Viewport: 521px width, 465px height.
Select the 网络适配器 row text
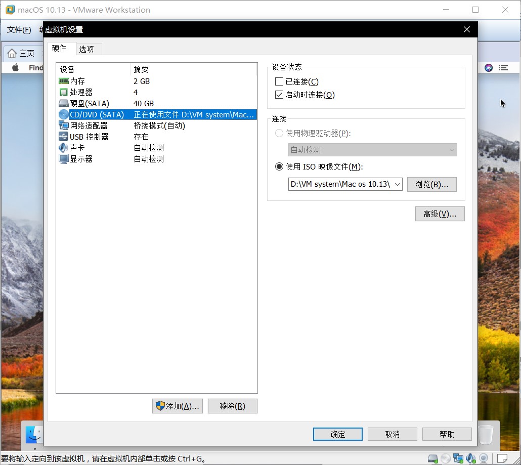(x=89, y=125)
